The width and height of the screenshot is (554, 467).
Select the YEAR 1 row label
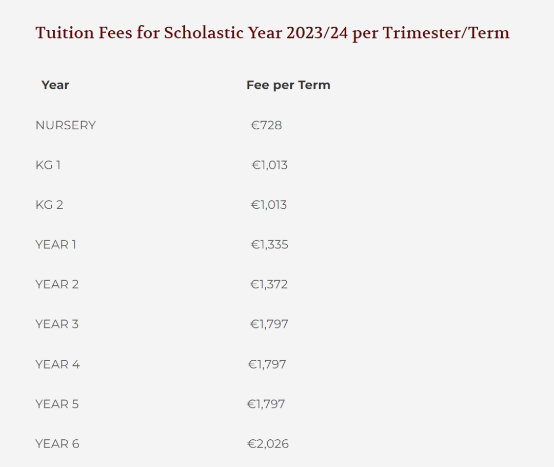pyautogui.click(x=56, y=245)
